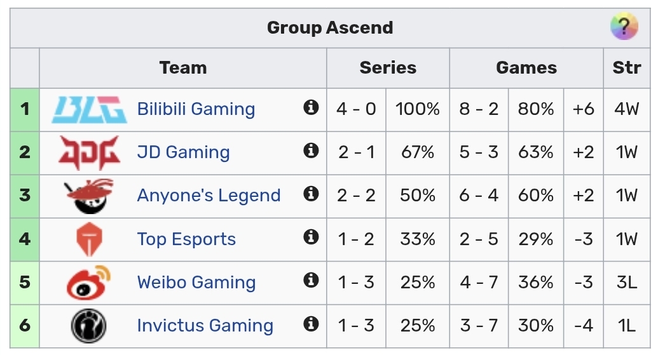Click the Weibo Gaming team logo
This screenshot has width=658, height=355.
(x=89, y=283)
